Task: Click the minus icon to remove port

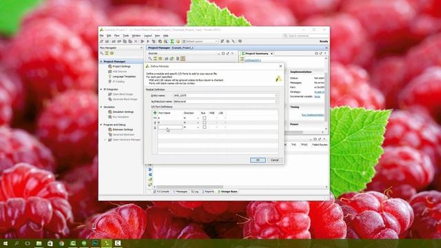Action: coord(155,118)
